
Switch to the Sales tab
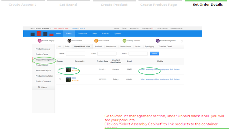(x=67, y=47)
